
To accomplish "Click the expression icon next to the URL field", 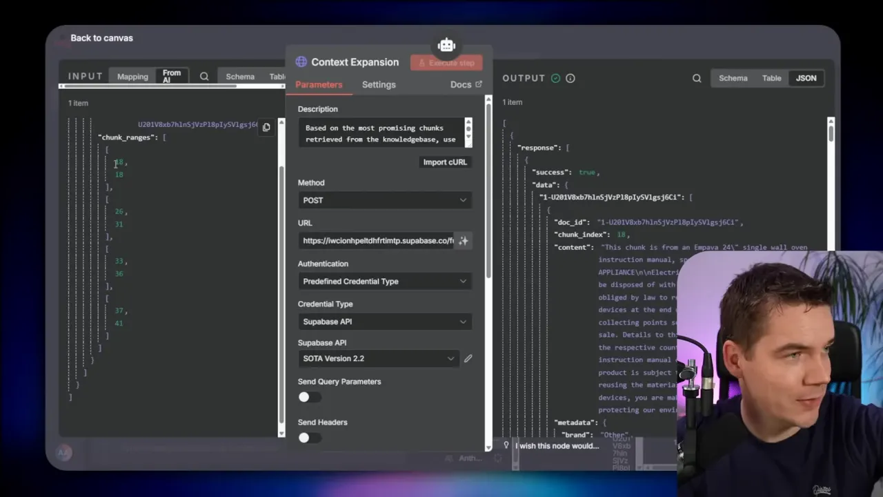I will (463, 240).
